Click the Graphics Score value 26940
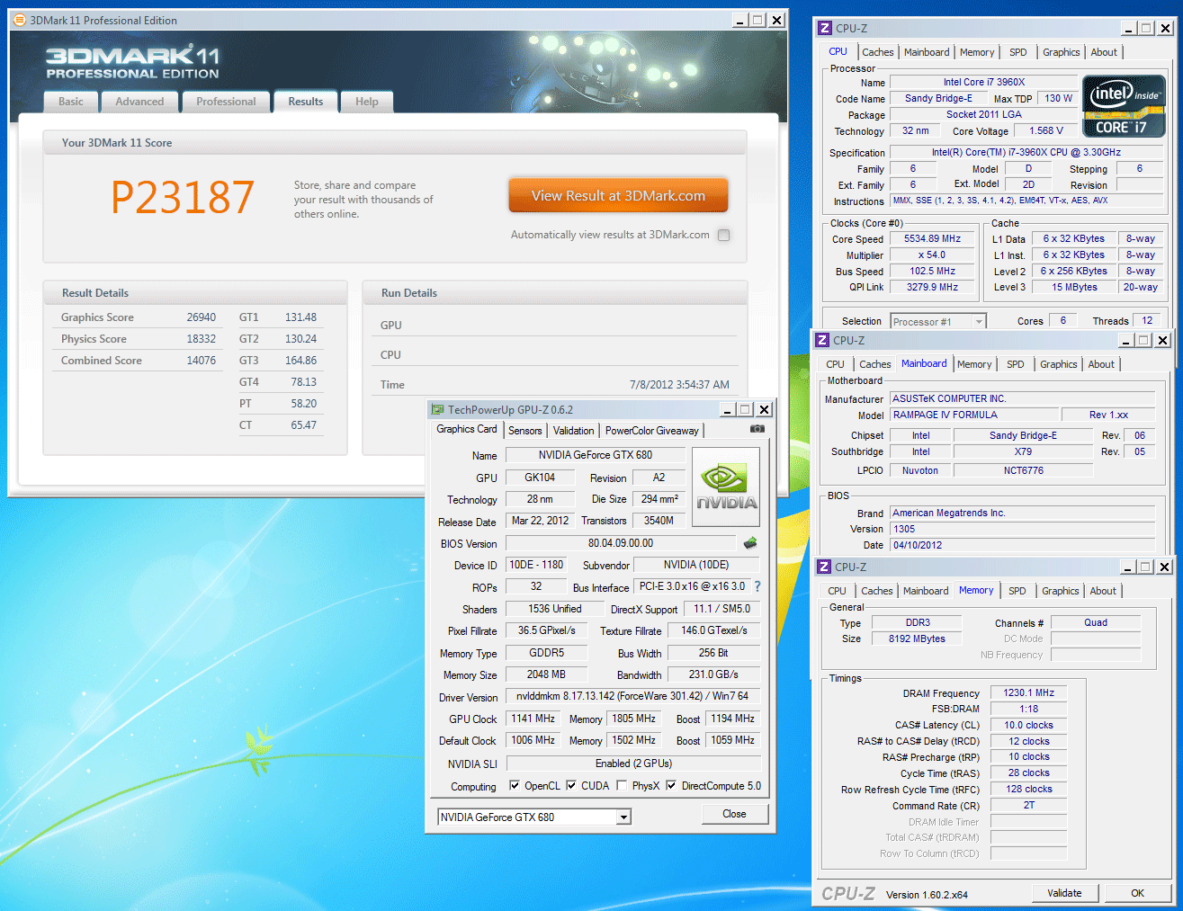The height and width of the screenshot is (911, 1183). point(202,317)
